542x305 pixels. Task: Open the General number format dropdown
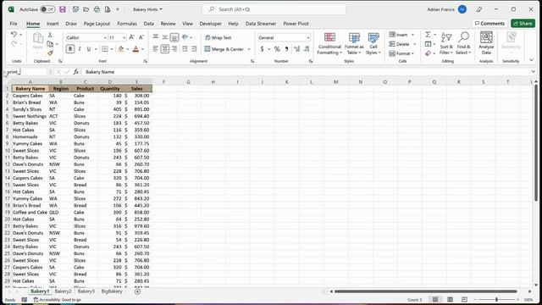307,37
